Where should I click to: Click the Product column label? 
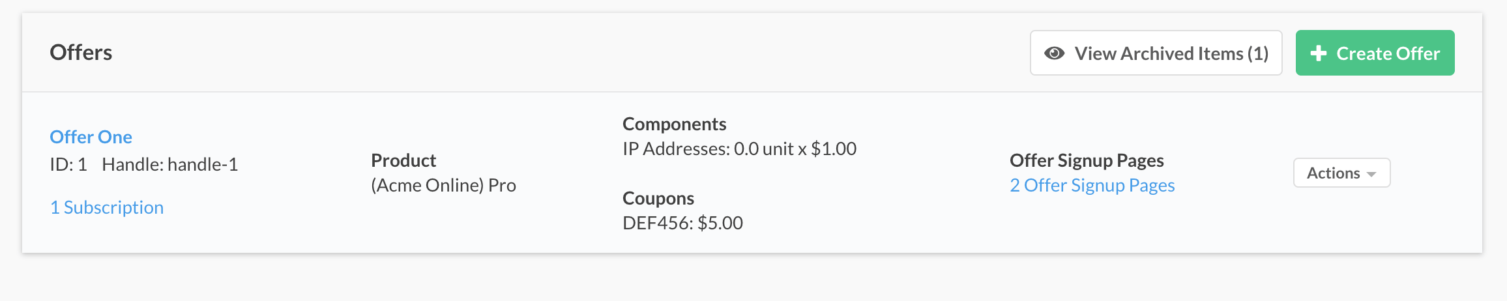403,160
